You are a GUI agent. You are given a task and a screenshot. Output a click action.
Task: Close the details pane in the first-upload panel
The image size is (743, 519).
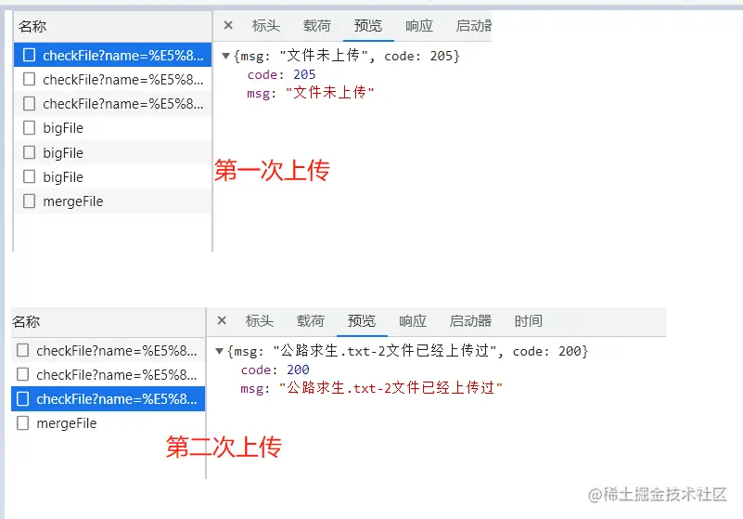point(228,25)
